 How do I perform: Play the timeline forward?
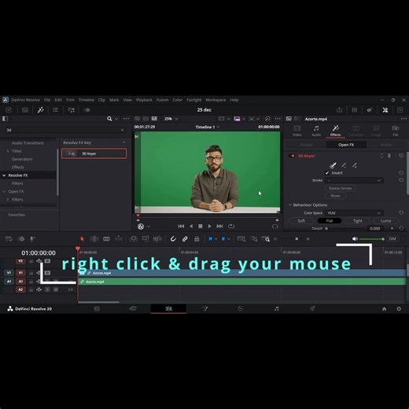(209, 226)
